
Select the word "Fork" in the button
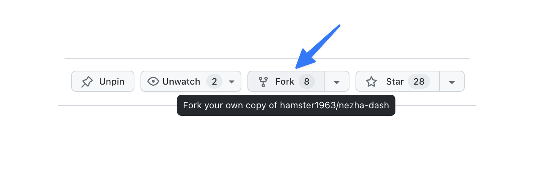(x=285, y=81)
